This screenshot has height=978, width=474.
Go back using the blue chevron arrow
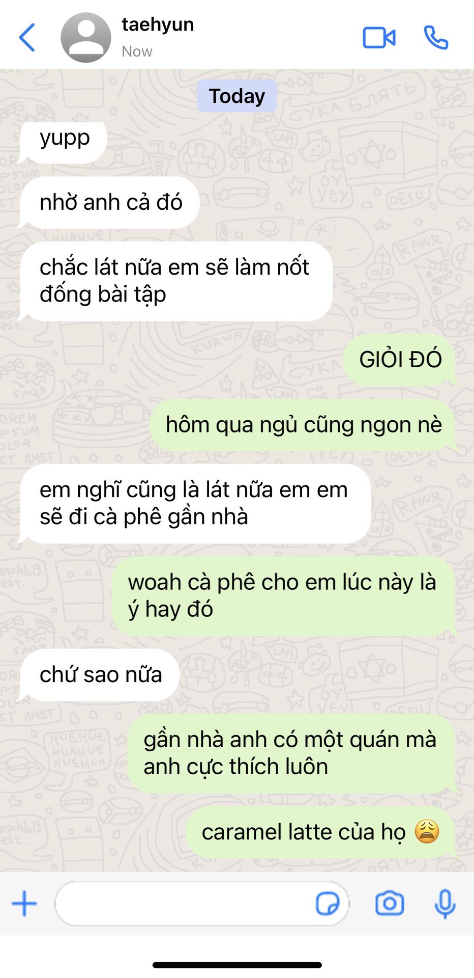pyautogui.click(x=27, y=38)
